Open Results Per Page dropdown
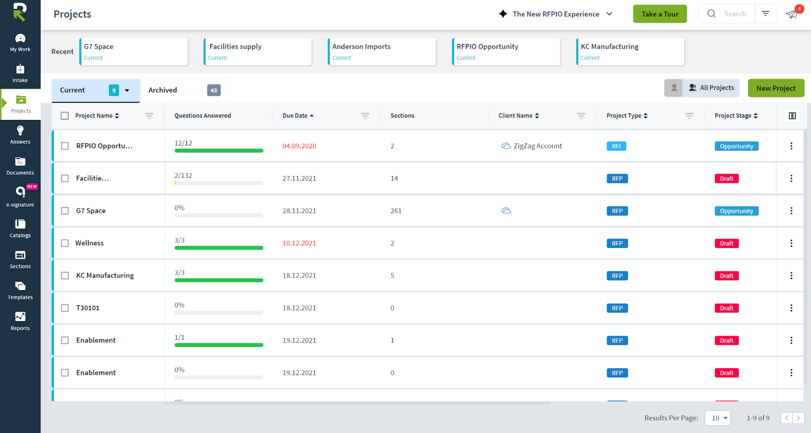Screen dimensions: 811x433 pos(718,418)
